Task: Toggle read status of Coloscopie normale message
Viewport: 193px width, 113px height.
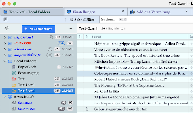Action: pyautogui.click(x=191, y=74)
